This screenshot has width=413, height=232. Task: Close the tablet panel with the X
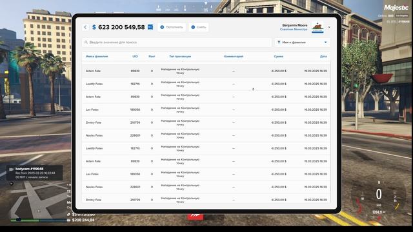tap(329, 27)
